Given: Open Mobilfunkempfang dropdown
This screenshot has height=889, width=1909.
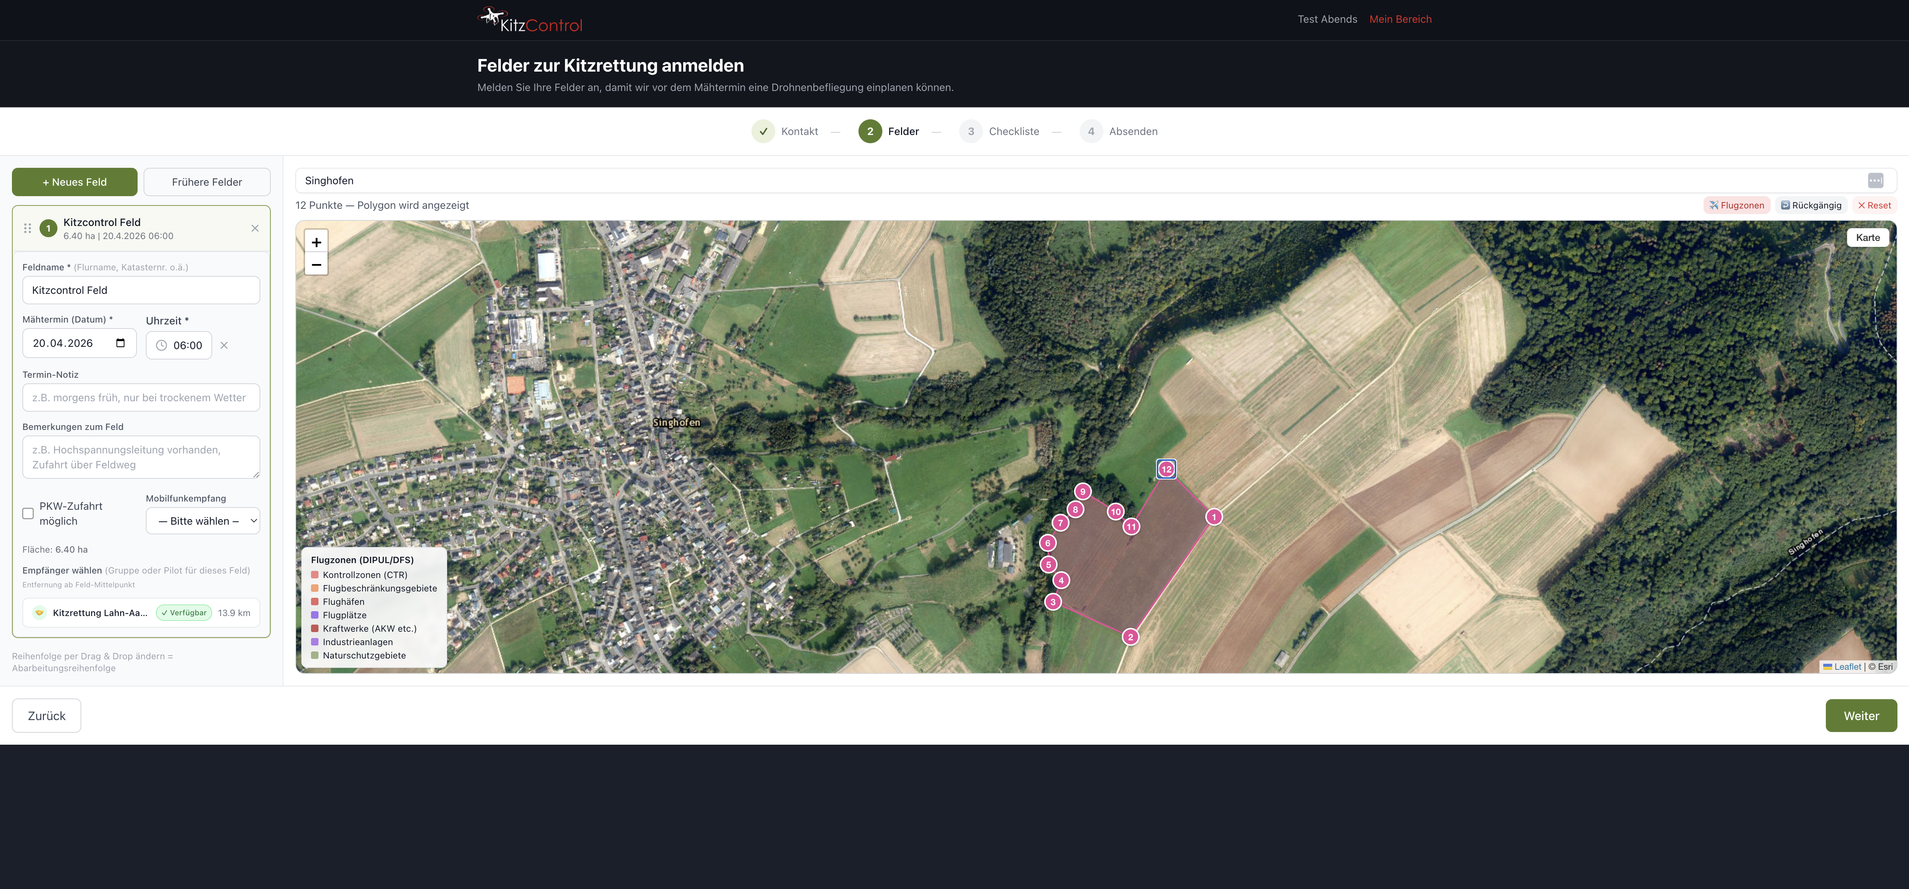Looking at the screenshot, I should tap(203, 521).
